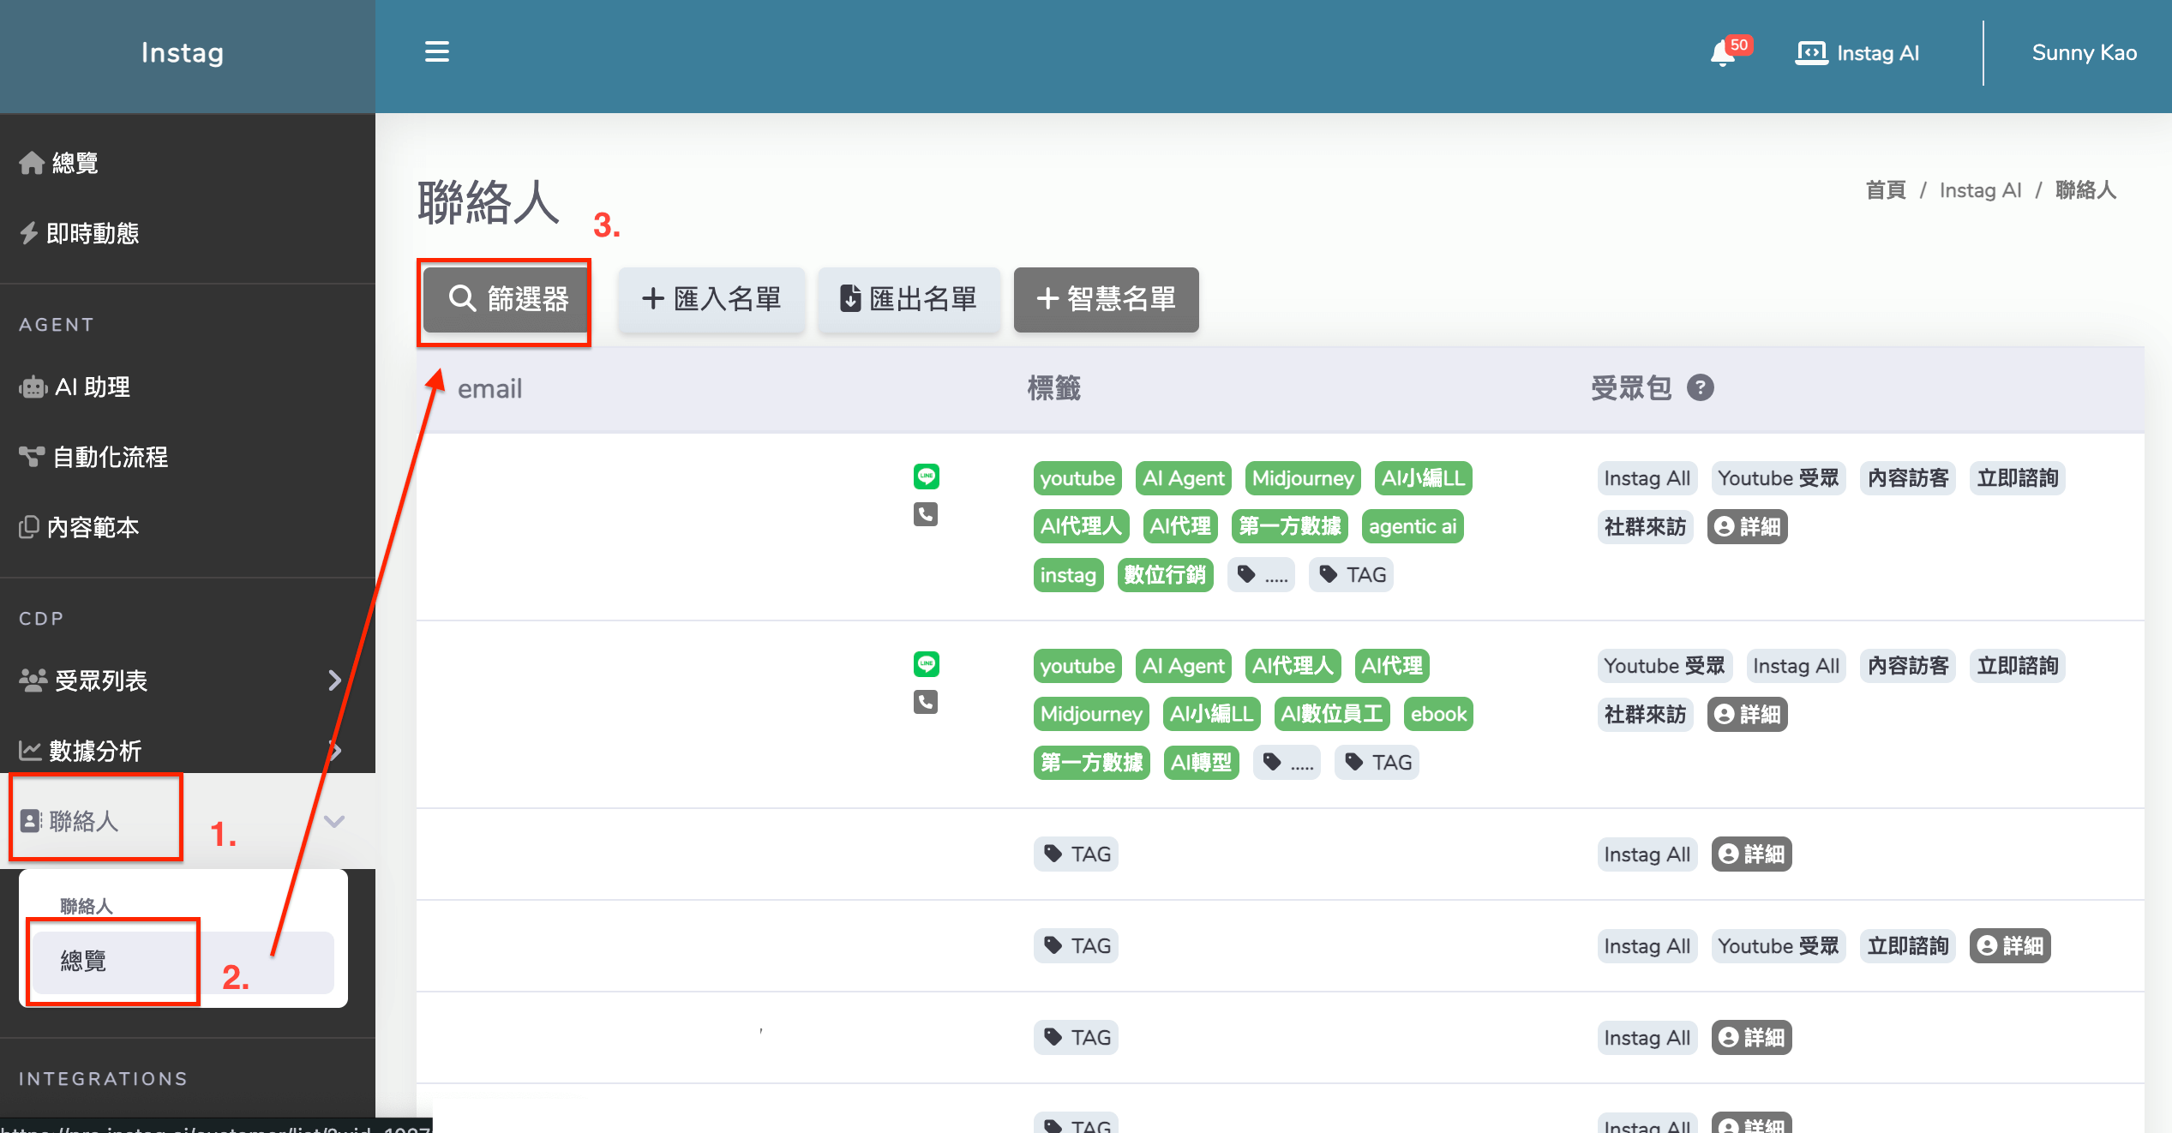Open the hamburger menu icon
The height and width of the screenshot is (1133, 2172).
pos(437,52)
